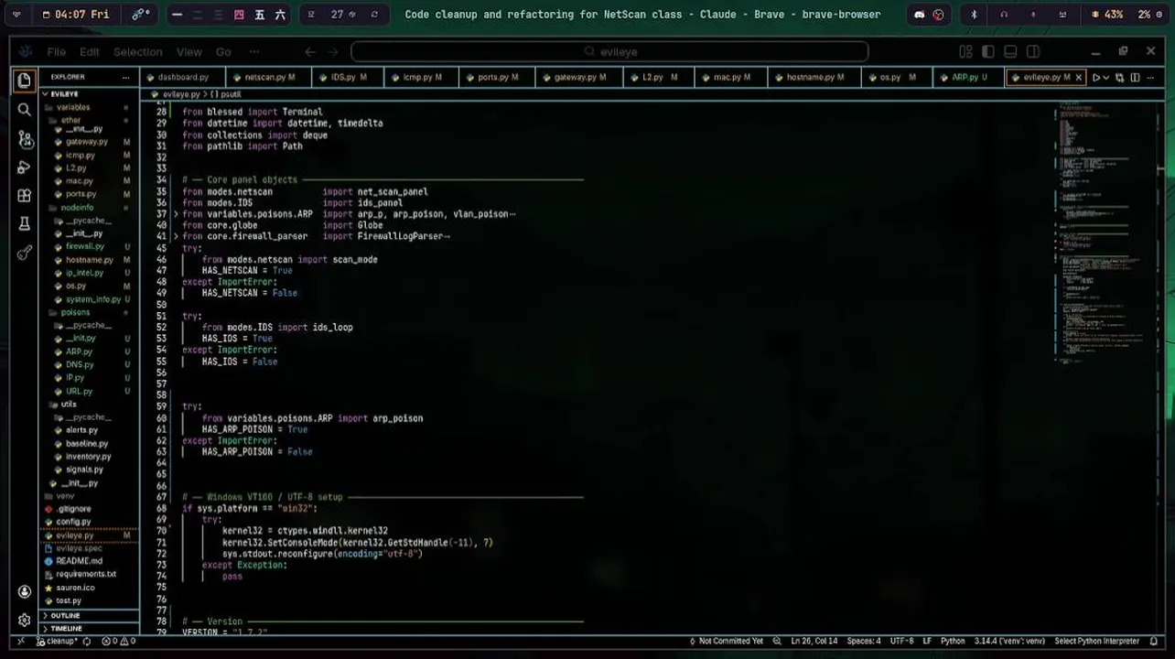Viewport: 1175px width, 659px height.
Task: Click the evileye command center search box
Action: click(609, 52)
